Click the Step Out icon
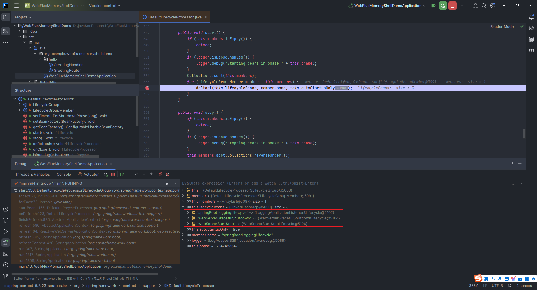Screen dimensions: 537x290 [x=151, y=174]
